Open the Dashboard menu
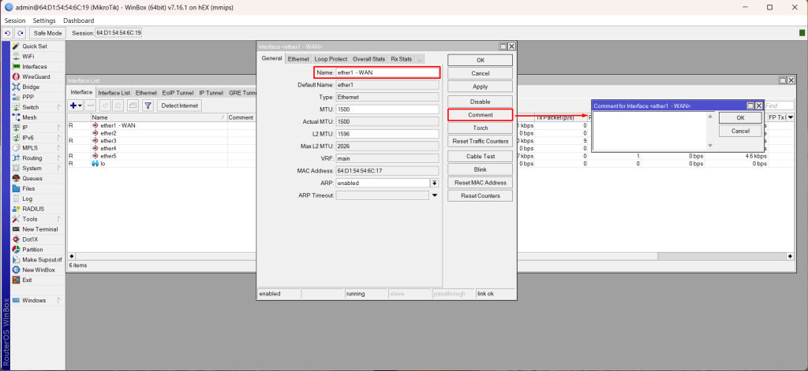 coord(78,20)
